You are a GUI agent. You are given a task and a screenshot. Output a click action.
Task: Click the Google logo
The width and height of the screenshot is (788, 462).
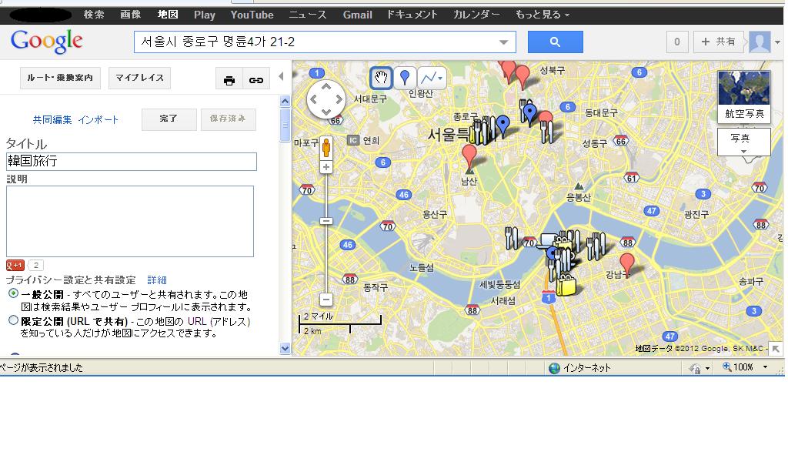(x=47, y=42)
